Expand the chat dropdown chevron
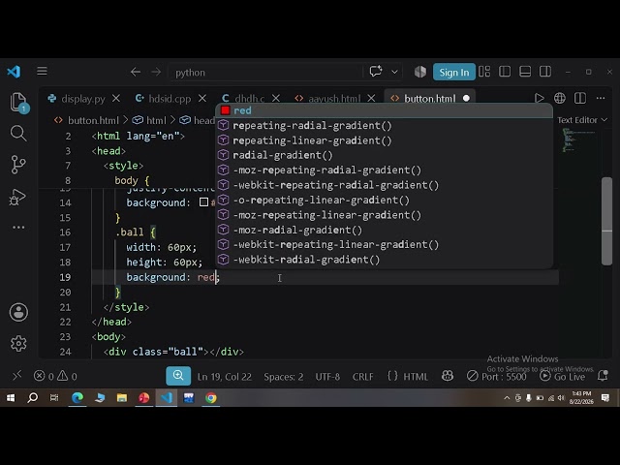The width and height of the screenshot is (620, 465). coord(394,72)
